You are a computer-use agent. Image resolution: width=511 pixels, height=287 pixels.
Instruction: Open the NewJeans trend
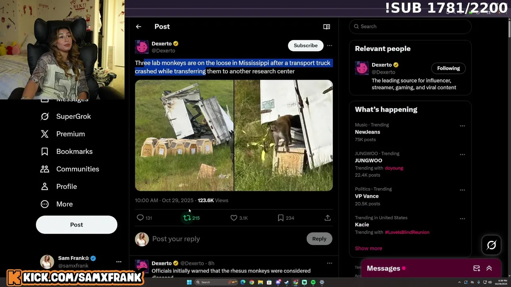click(367, 132)
